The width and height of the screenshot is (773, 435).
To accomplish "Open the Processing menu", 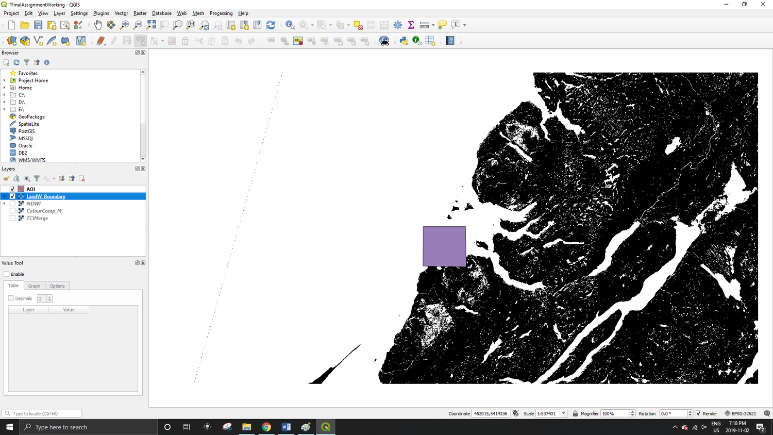I will (221, 13).
